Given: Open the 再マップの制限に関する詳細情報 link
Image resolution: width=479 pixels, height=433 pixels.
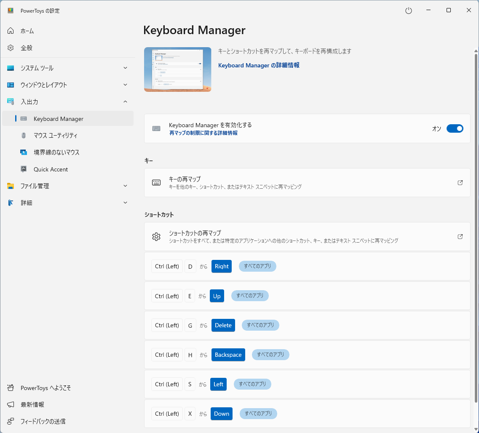Looking at the screenshot, I should pos(203,133).
